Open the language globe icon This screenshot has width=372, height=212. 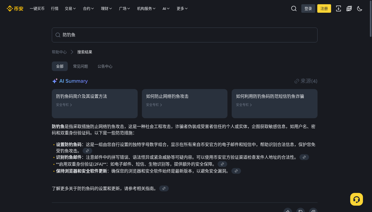[349, 8]
